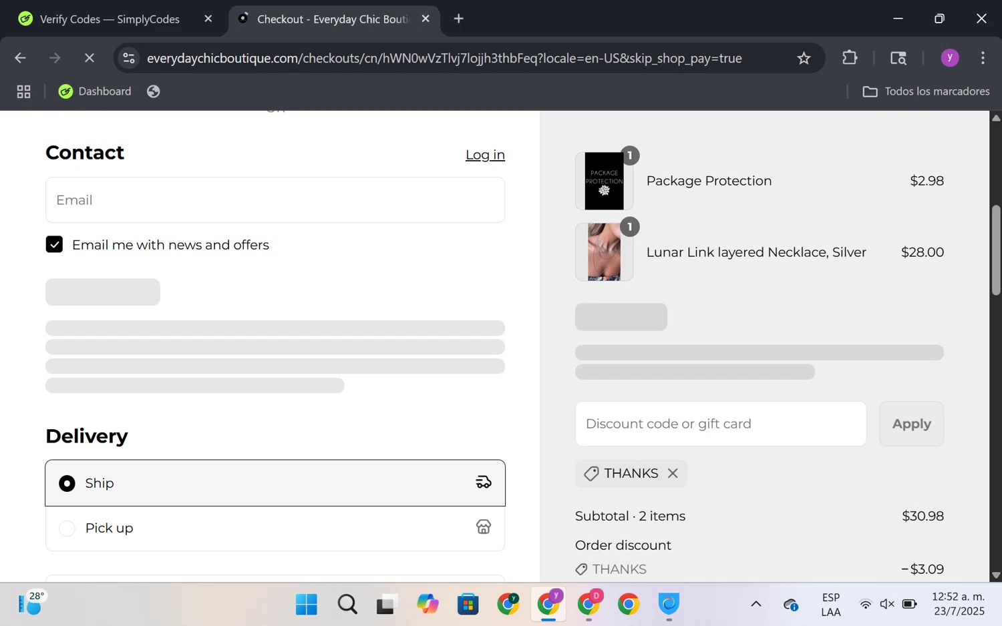Click the store pickup icon
Image resolution: width=1002 pixels, height=626 pixels.
484,527
